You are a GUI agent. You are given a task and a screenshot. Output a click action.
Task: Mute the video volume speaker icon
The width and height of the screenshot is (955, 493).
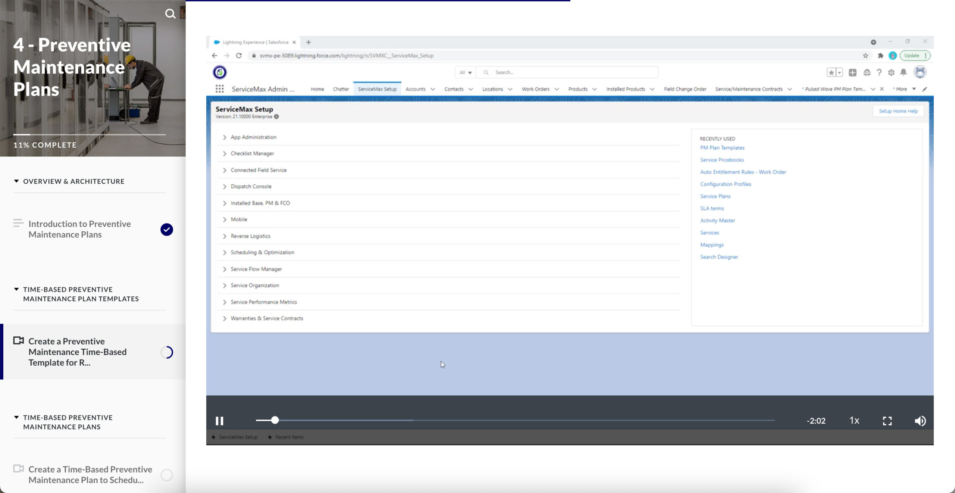pyautogui.click(x=920, y=421)
